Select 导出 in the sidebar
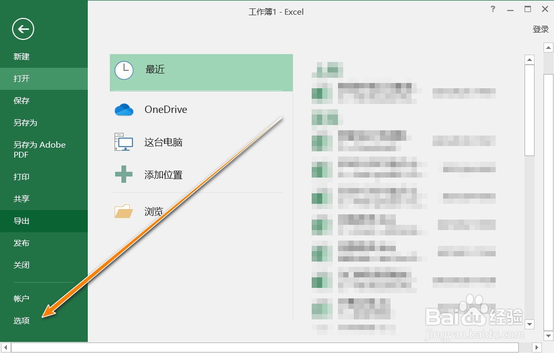554x353 pixels. 44,221
